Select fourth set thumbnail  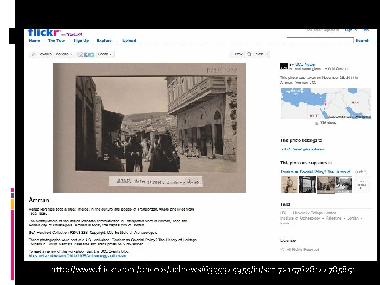point(344,184)
